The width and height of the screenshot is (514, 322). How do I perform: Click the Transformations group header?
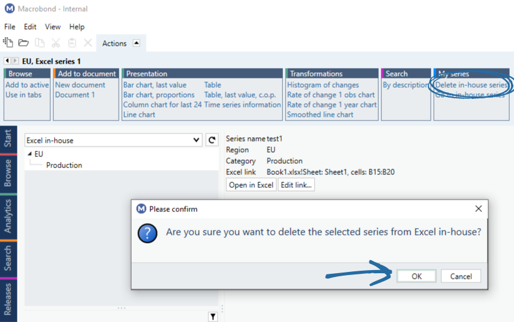point(332,74)
